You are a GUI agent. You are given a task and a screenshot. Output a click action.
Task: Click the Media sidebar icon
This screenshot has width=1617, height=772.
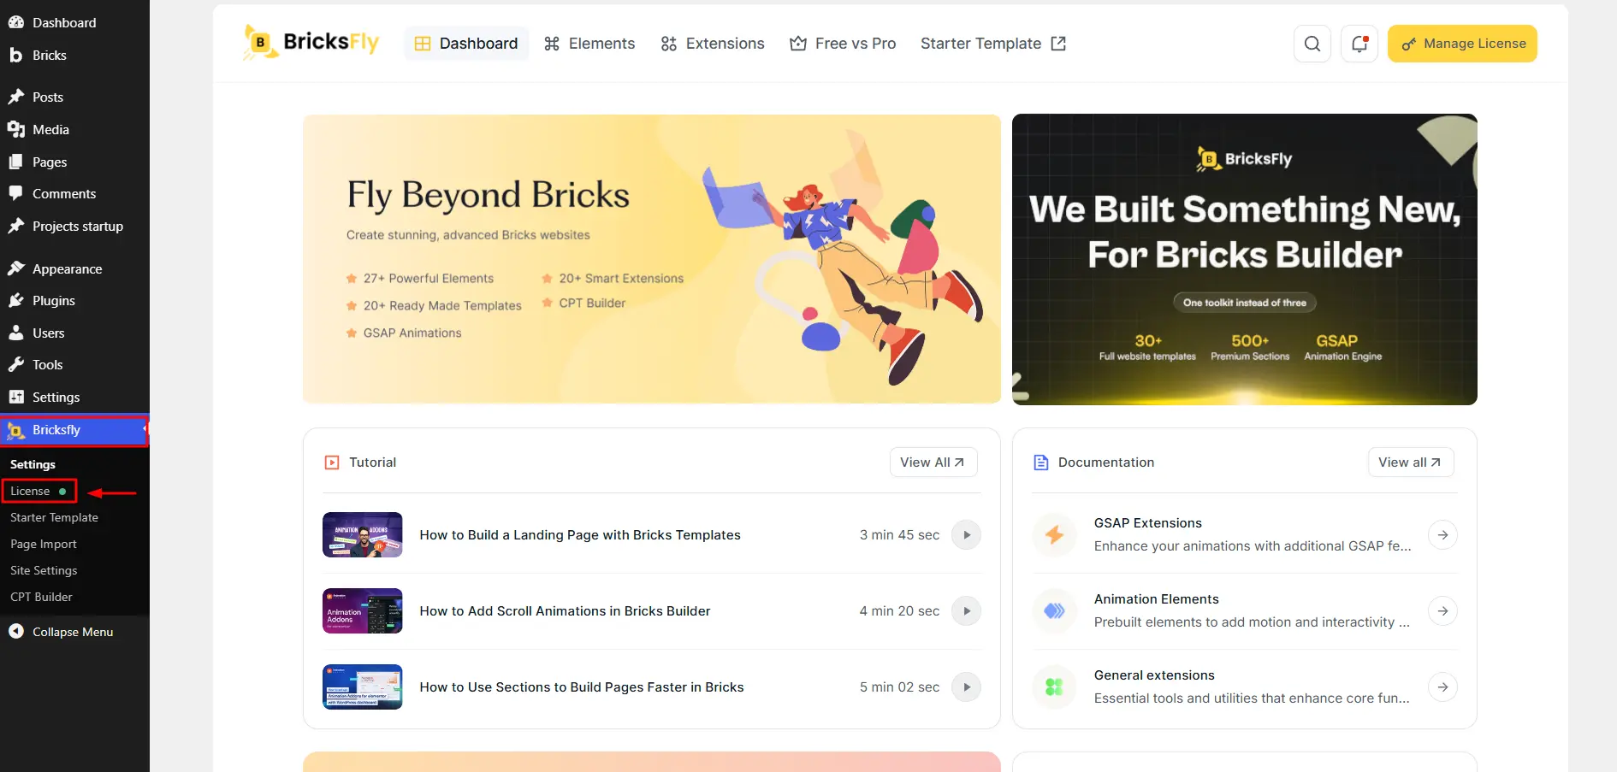tap(16, 129)
